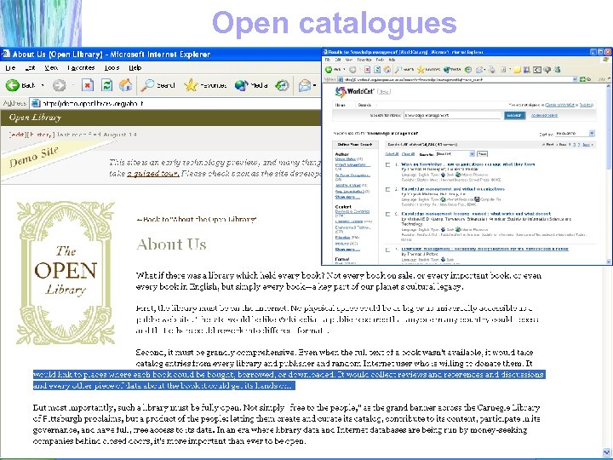
Task: Click Clear All link in WorldCat results
Action: pyautogui.click(x=408, y=154)
